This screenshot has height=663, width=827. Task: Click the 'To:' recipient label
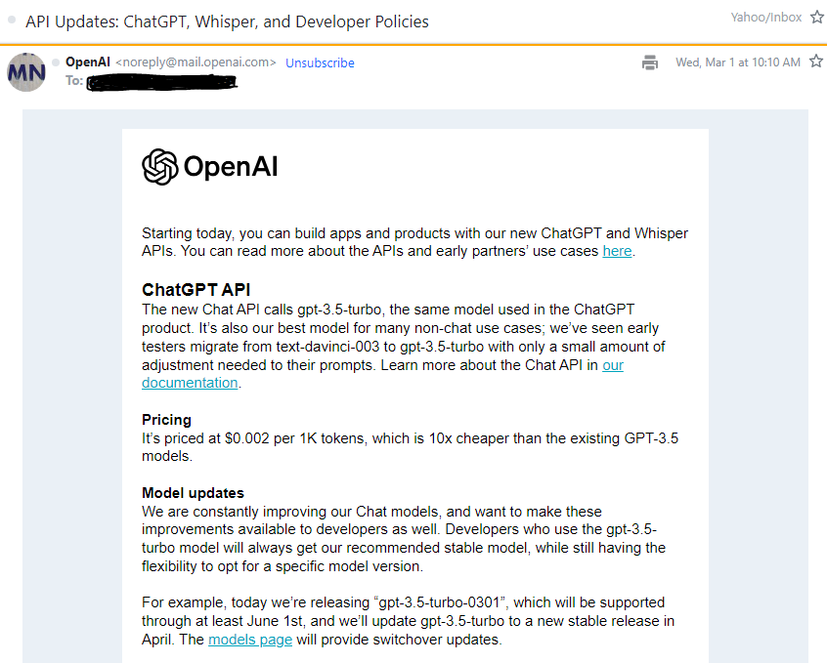74,81
